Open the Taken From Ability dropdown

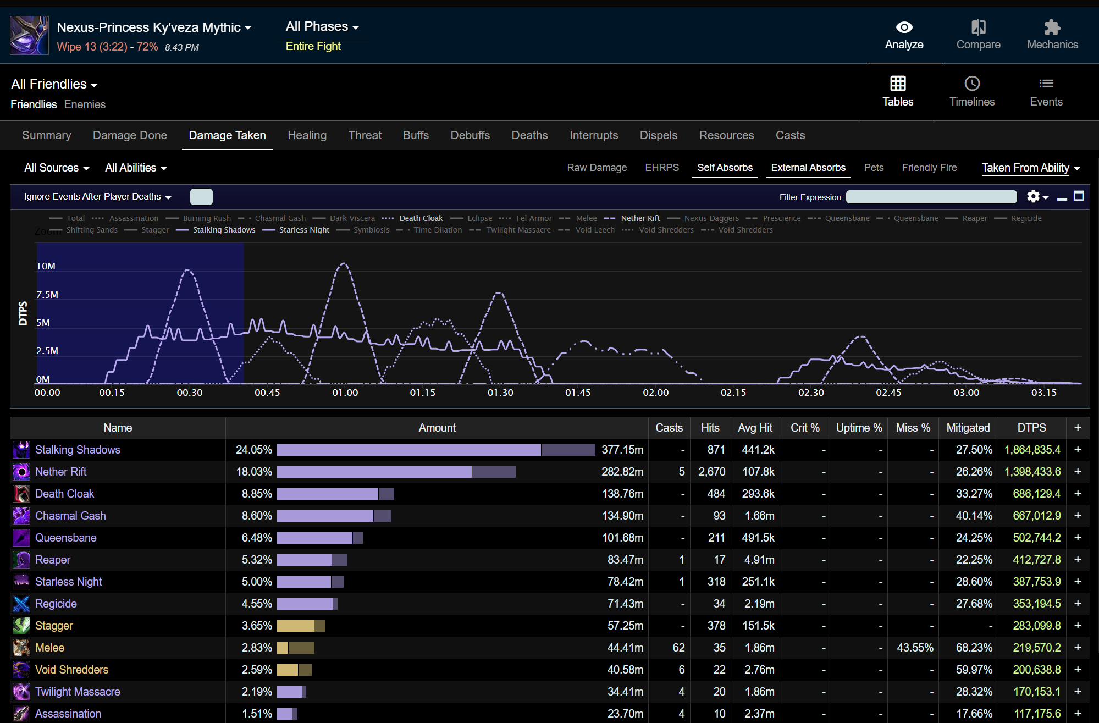pos(1030,168)
